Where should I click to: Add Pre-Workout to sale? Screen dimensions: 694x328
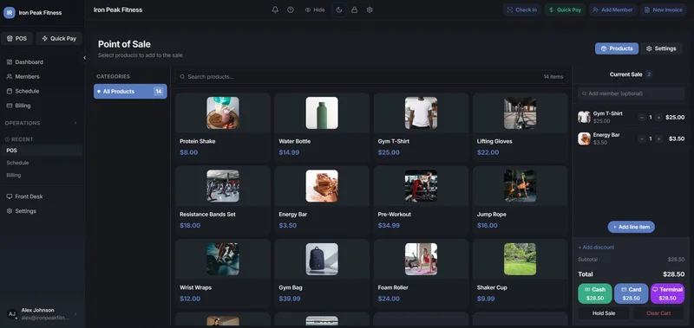(x=421, y=201)
